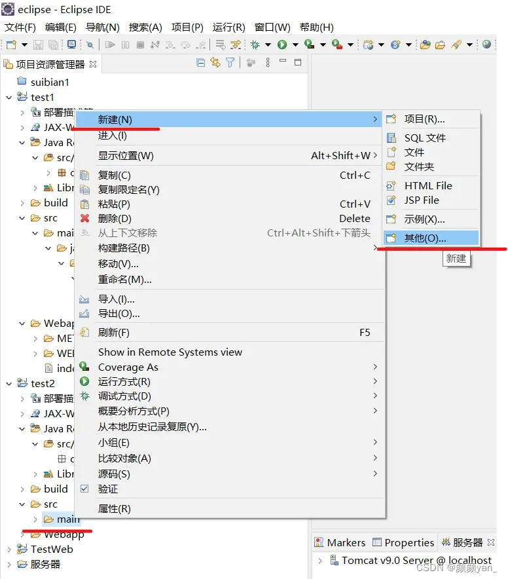
Task: Choose HTML File from New submenu
Action: [431, 186]
